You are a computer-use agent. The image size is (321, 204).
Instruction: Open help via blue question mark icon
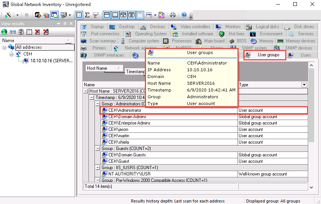[x=184, y=15]
